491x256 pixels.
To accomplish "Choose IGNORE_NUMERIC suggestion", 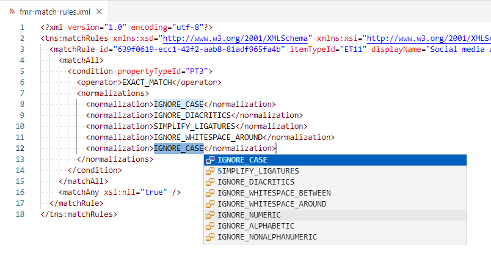I will [x=335, y=215].
